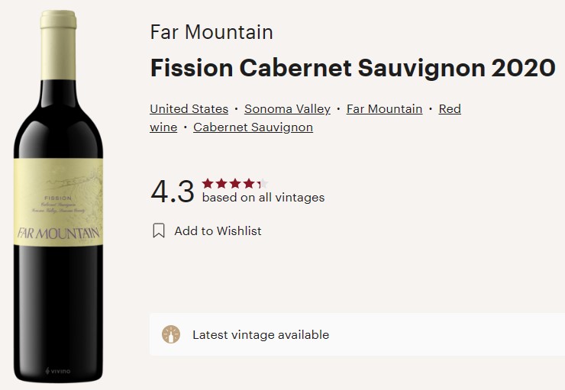Click the 'based on all vintages' text
This screenshot has width=565, height=390.
[263, 198]
